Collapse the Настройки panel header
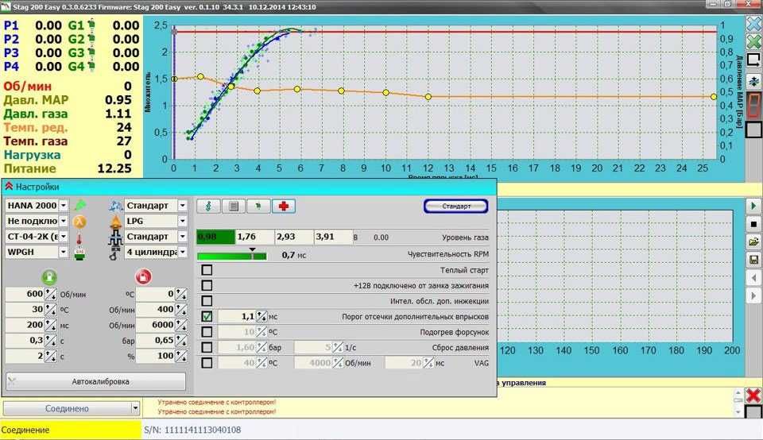The height and width of the screenshot is (440, 763). (x=9, y=186)
